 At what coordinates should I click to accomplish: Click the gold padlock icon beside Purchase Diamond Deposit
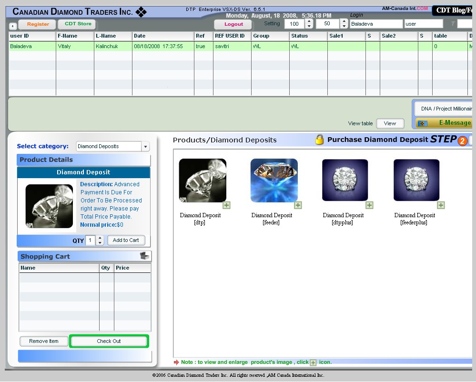click(x=319, y=140)
